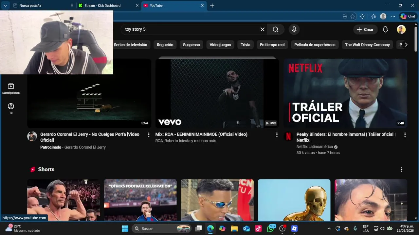
Task: Add page to favorites with star
Action: 353,16
